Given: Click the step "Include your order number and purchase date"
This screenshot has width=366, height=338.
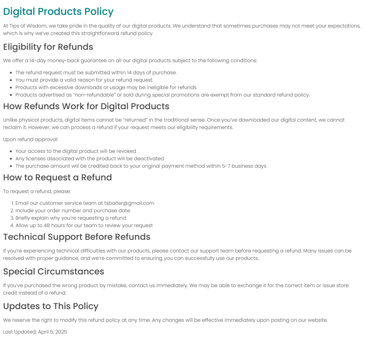Looking at the screenshot, I should point(73,211).
